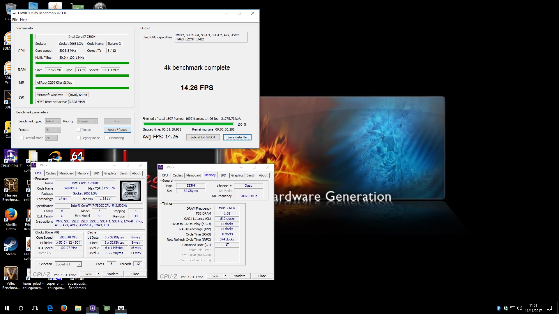This screenshot has height=314, width=559.
Task: Click Close button in left CPU-Z
Action: click(135, 274)
